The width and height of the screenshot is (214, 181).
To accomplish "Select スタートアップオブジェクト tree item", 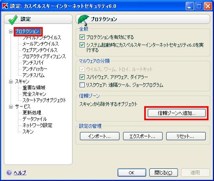I will click(x=44, y=100).
